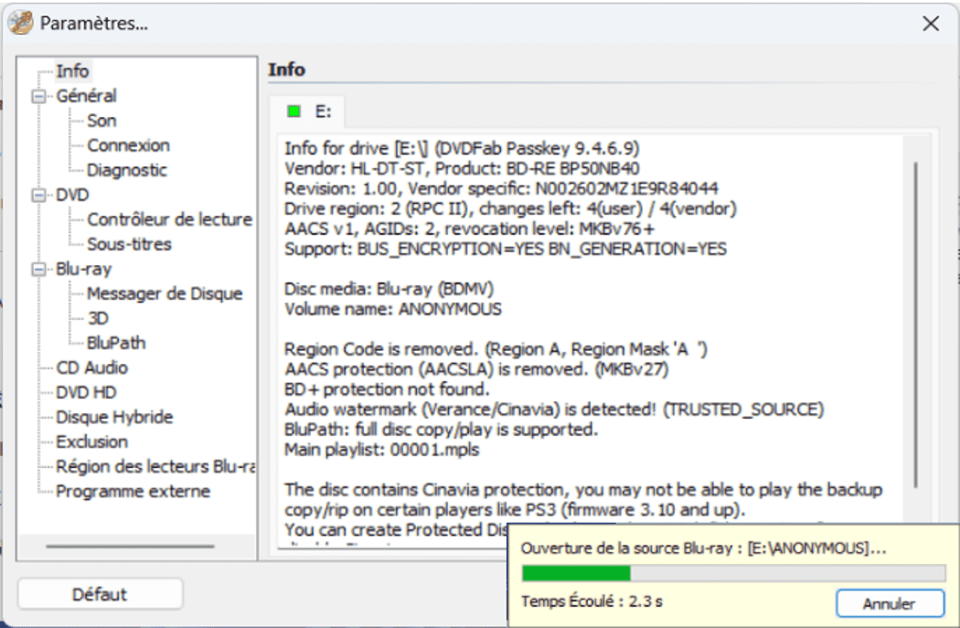The width and height of the screenshot is (960, 628).
Task: Click the 'Drive region: 2 (RPC II)' line
Action: coord(510,209)
